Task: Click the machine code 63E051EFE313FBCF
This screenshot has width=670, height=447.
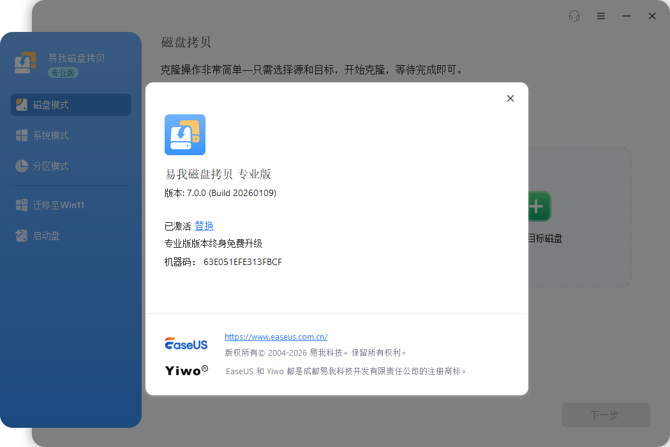Action: tap(242, 262)
